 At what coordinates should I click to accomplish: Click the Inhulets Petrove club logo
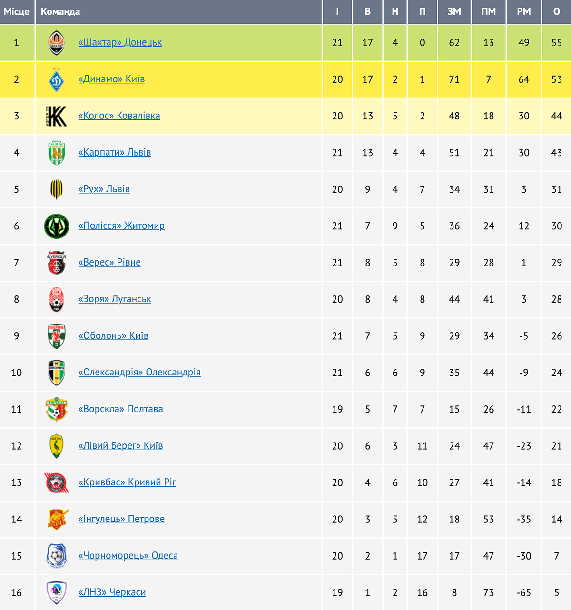[57, 519]
